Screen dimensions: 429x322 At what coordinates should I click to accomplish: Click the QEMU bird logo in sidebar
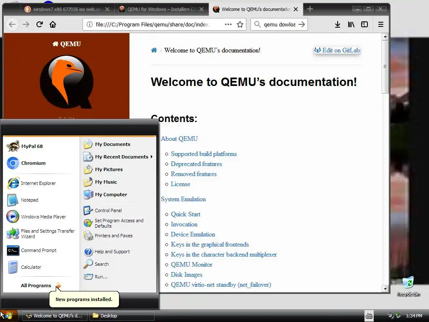[67, 82]
